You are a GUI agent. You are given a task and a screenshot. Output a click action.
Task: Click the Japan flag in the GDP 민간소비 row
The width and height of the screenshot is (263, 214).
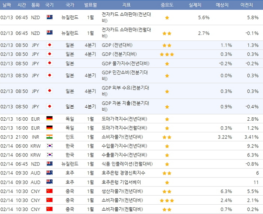(x=50, y=75)
